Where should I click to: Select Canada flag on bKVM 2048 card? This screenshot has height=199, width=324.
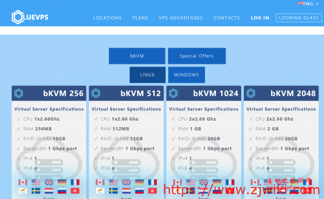click(255, 182)
